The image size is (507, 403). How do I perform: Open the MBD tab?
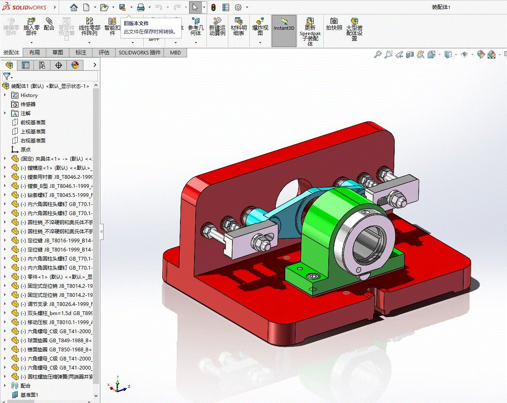click(x=175, y=52)
